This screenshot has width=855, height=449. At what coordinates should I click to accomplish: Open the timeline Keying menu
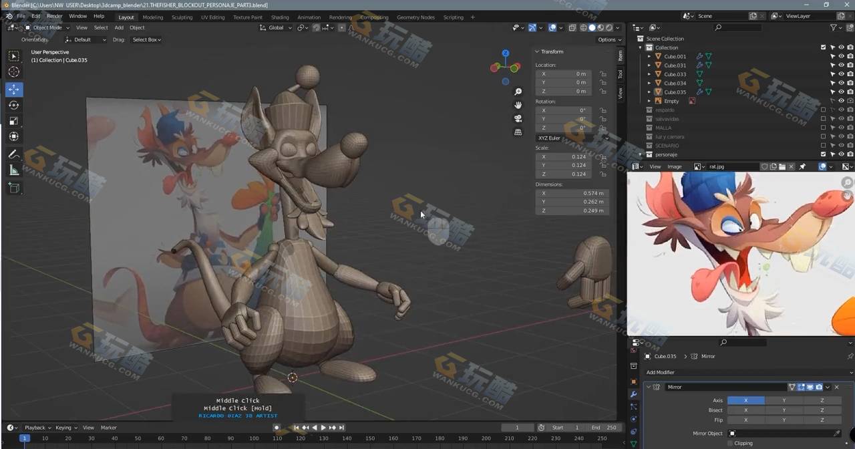(x=65, y=428)
